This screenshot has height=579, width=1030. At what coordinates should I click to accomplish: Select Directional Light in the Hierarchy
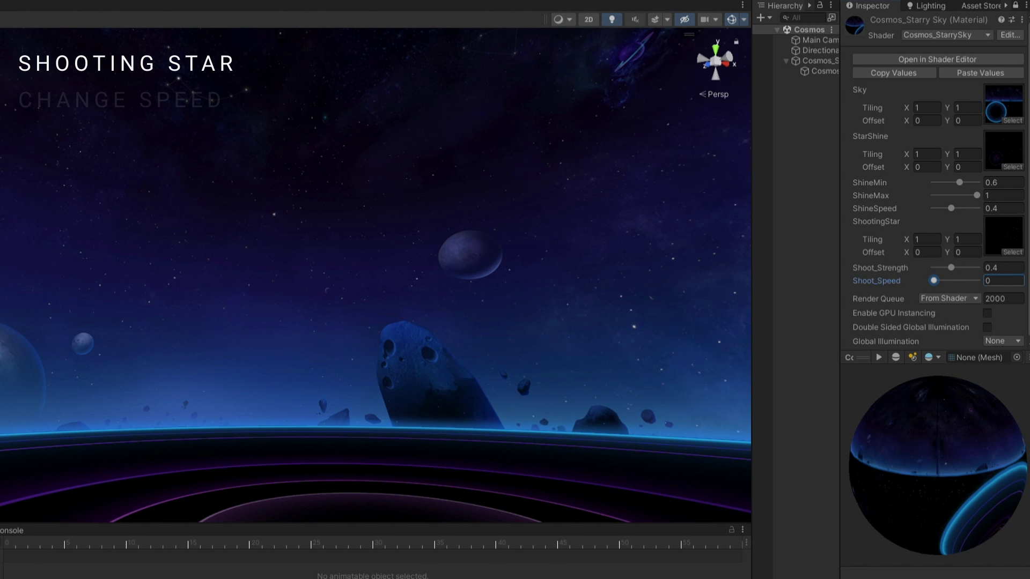[x=815, y=50]
